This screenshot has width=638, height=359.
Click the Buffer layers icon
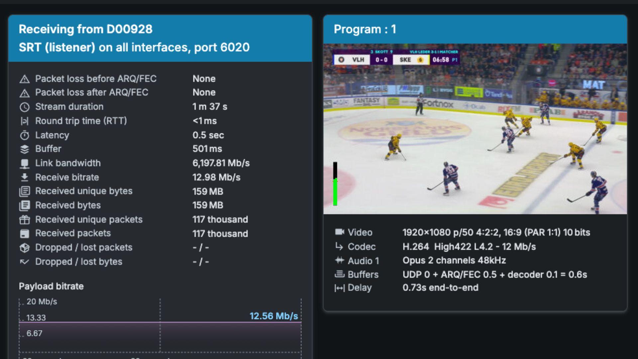[25, 149]
